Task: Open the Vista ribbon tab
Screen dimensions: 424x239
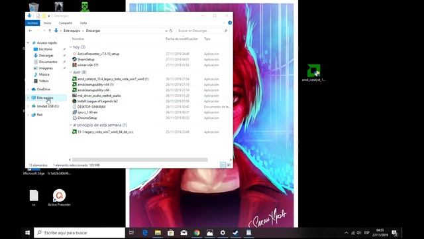Action: pyautogui.click(x=83, y=23)
